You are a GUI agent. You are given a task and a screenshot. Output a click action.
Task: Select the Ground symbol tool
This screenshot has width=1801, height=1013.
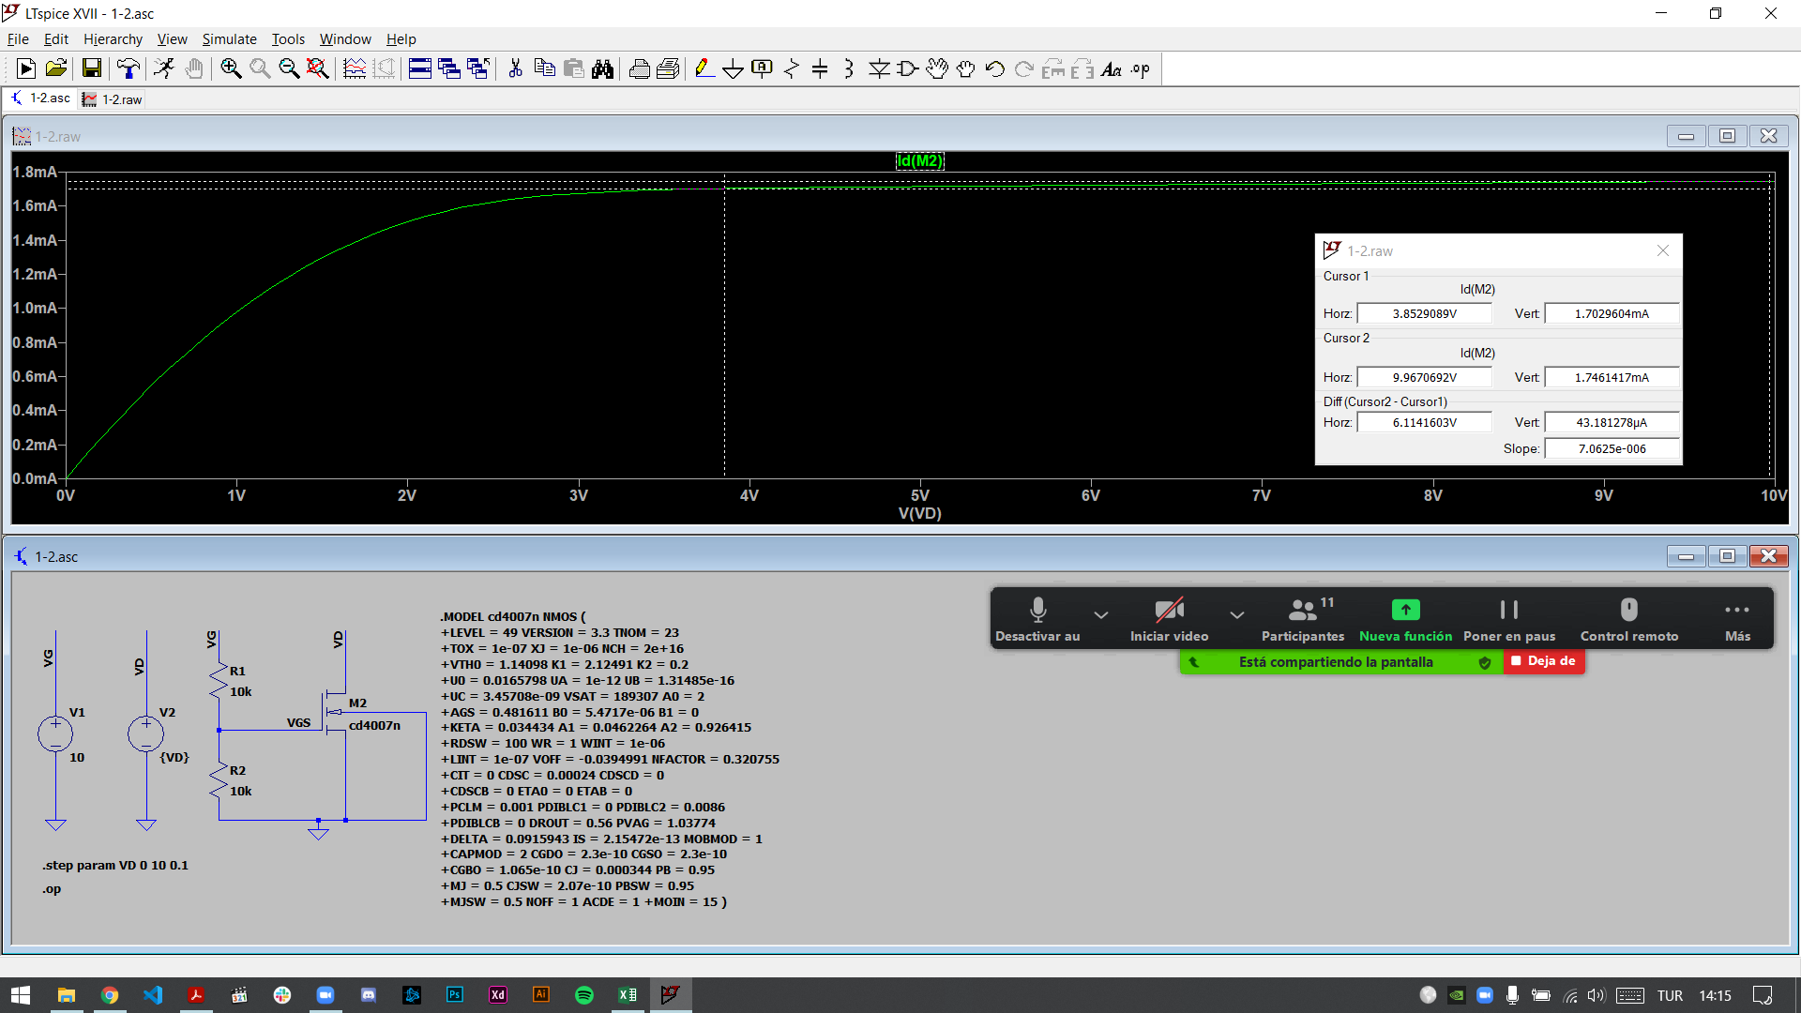point(733,68)
